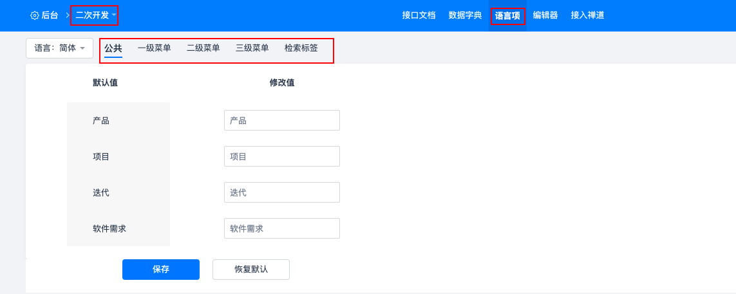Viewport: 736px width, 294px height.
Task: Click the caret arrow beside 二次开发
Action: tap(114, 15)
